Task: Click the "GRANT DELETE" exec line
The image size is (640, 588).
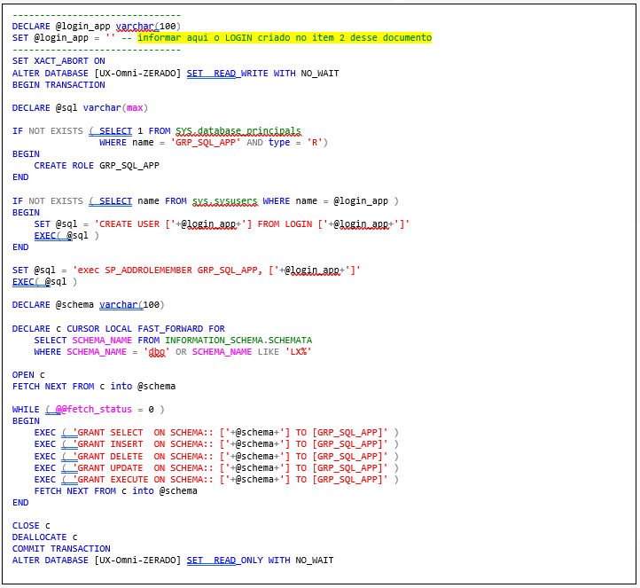Action: (x=216, y=456)
